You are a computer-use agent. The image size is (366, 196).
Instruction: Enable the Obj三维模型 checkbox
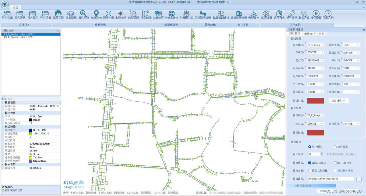pos(335,163)
